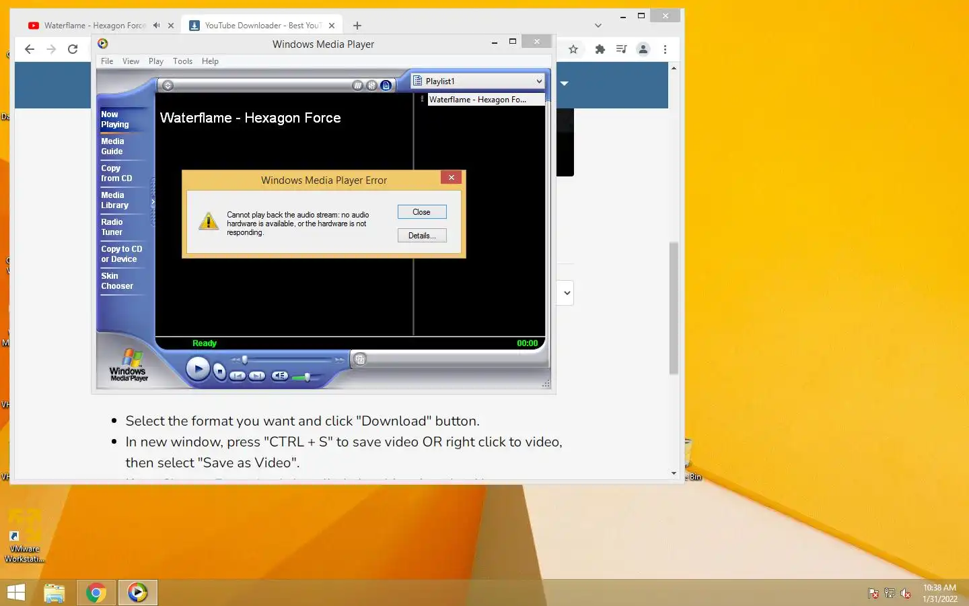Open VMware Workstation desktop shortcut

point(25,536)
